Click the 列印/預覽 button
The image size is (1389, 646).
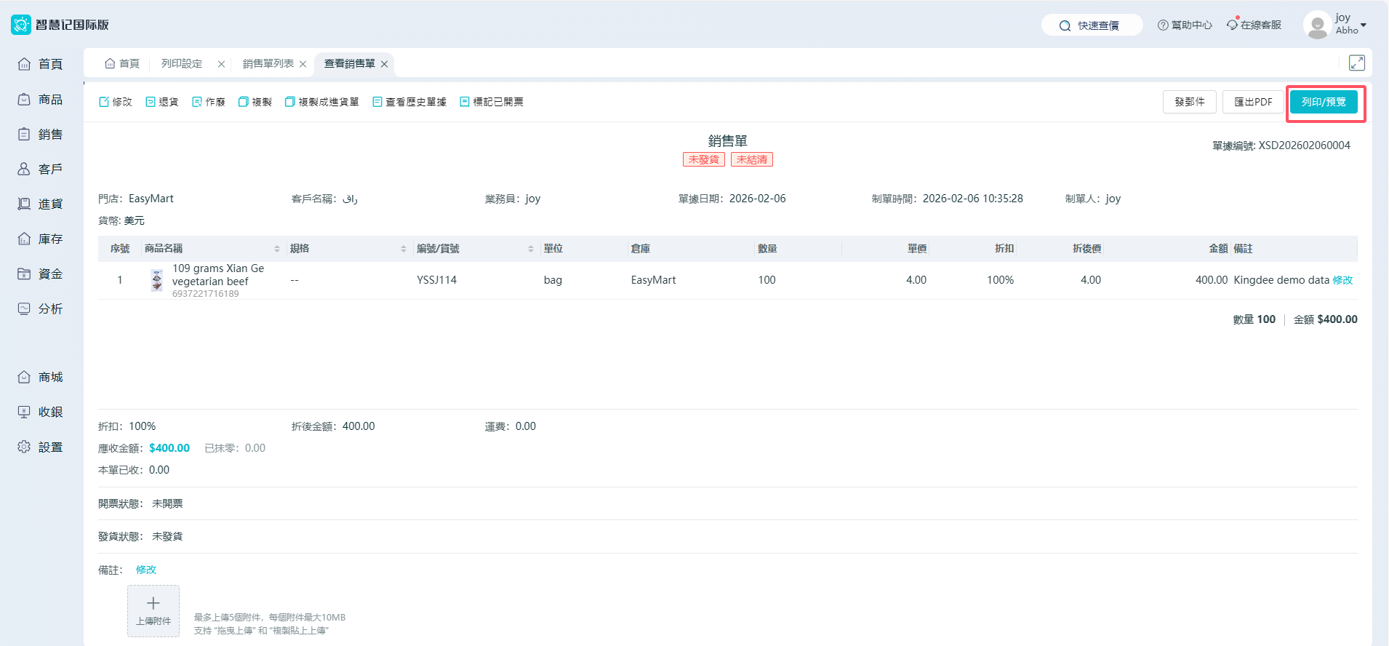click(1323, 102)
